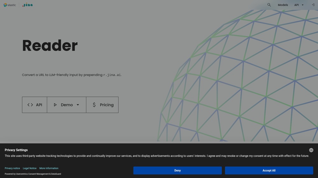Viewport: 318px width, 178px height.
Task: Go to Jina logo homepage
Action: click(x=28, y=5)
